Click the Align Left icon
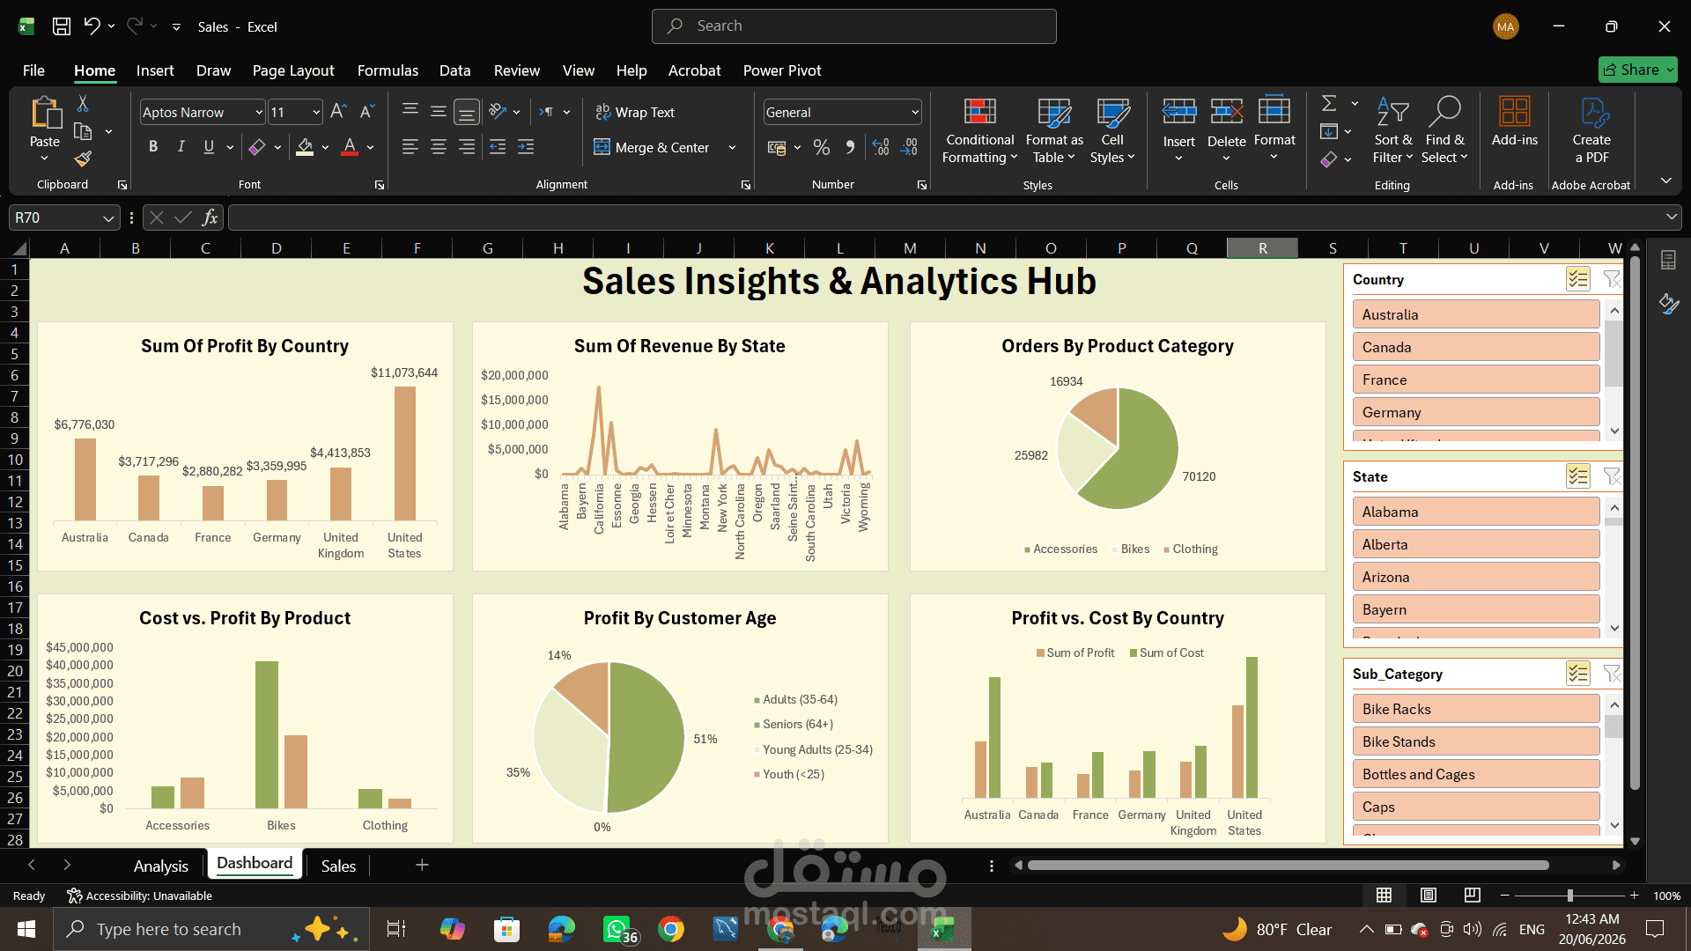1691x951 pixels. click(x=410, y=147)
